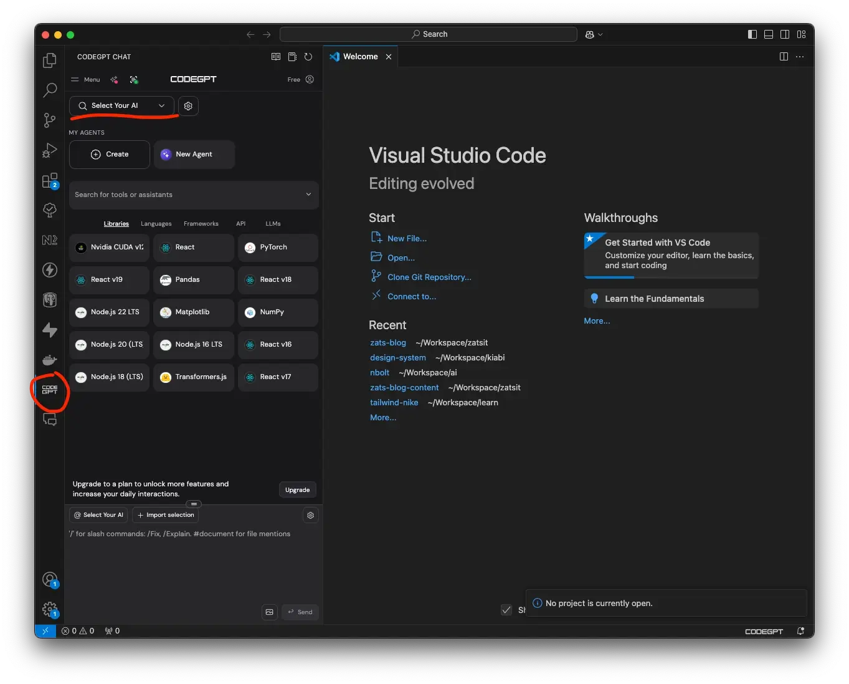
Task: Click the Create agent button
Action: (110, 155)
